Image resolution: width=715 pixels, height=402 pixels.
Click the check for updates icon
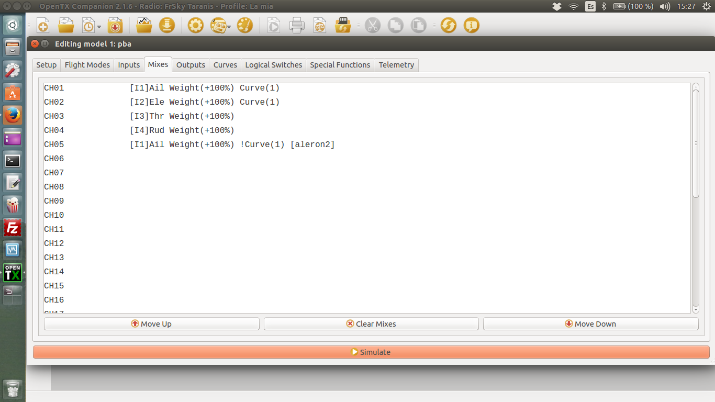point(448,25)
